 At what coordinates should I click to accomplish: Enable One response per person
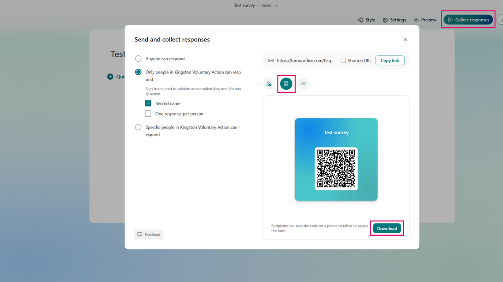pos(148,114)
